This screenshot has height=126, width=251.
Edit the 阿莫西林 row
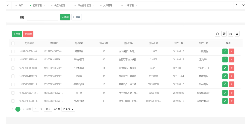(225, 51)
